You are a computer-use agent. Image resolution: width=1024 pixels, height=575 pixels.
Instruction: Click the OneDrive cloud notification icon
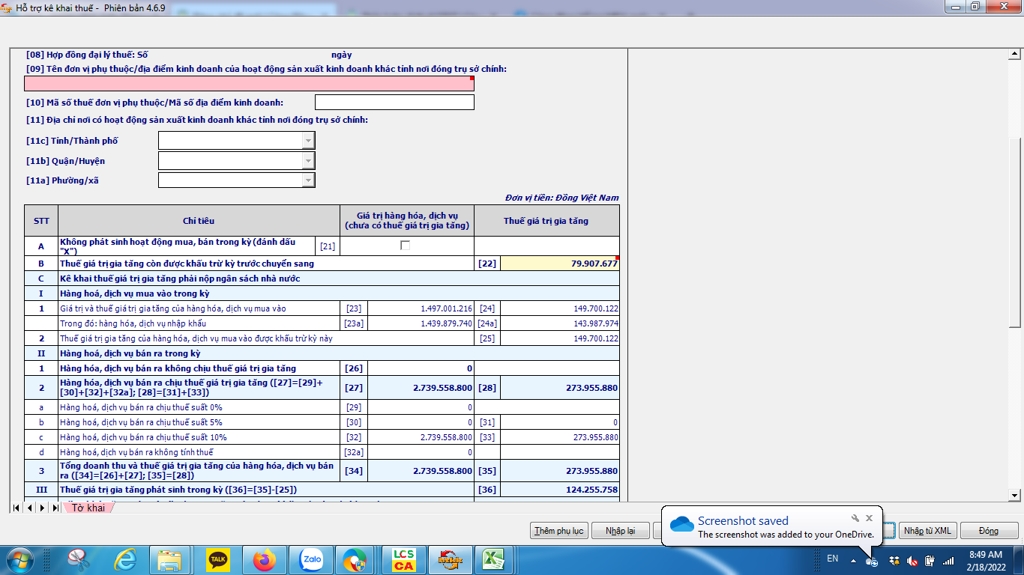[681, 524]
